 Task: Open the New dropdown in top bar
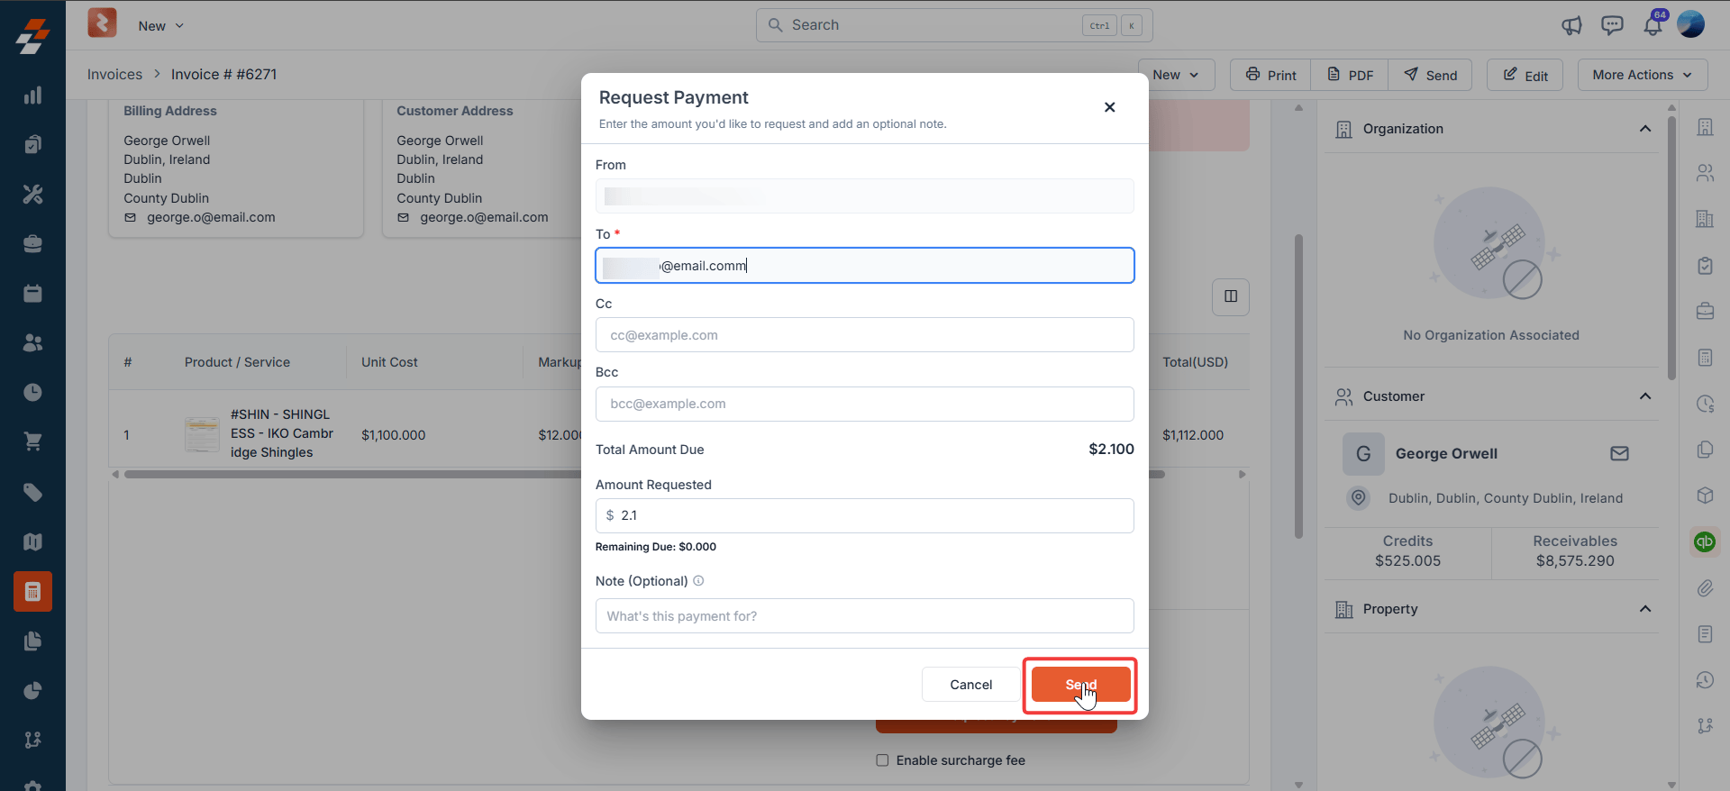[x=160, y=26]
